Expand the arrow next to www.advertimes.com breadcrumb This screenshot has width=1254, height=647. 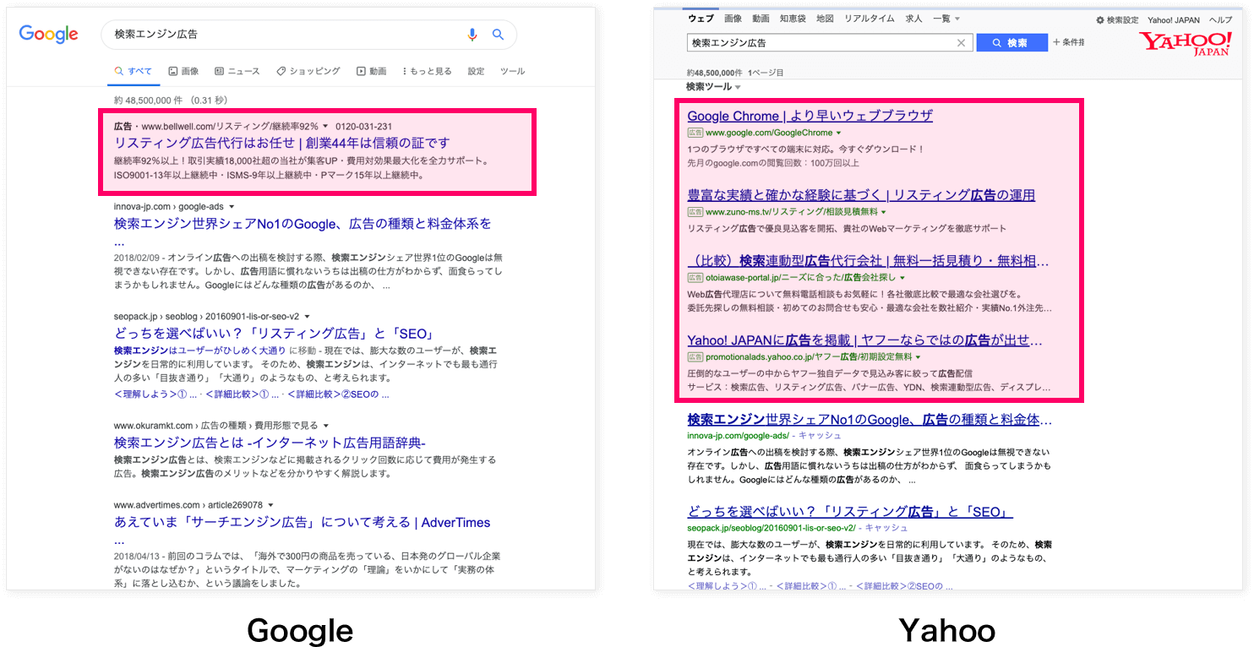pyautogui.click(x=271, y=505)
